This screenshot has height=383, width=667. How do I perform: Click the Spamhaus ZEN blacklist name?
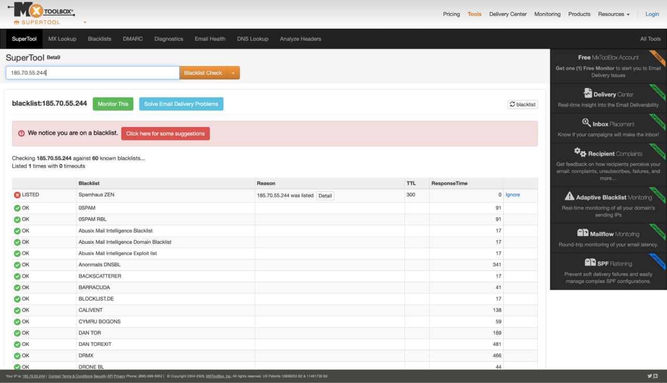[x=96, y=195]
